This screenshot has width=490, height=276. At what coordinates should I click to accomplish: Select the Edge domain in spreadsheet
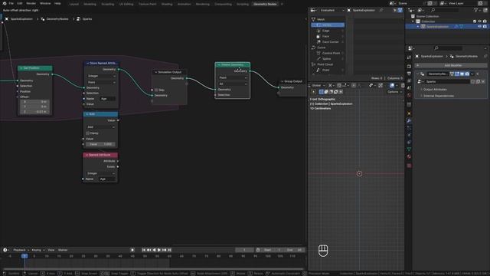click(x=325, y=31)
